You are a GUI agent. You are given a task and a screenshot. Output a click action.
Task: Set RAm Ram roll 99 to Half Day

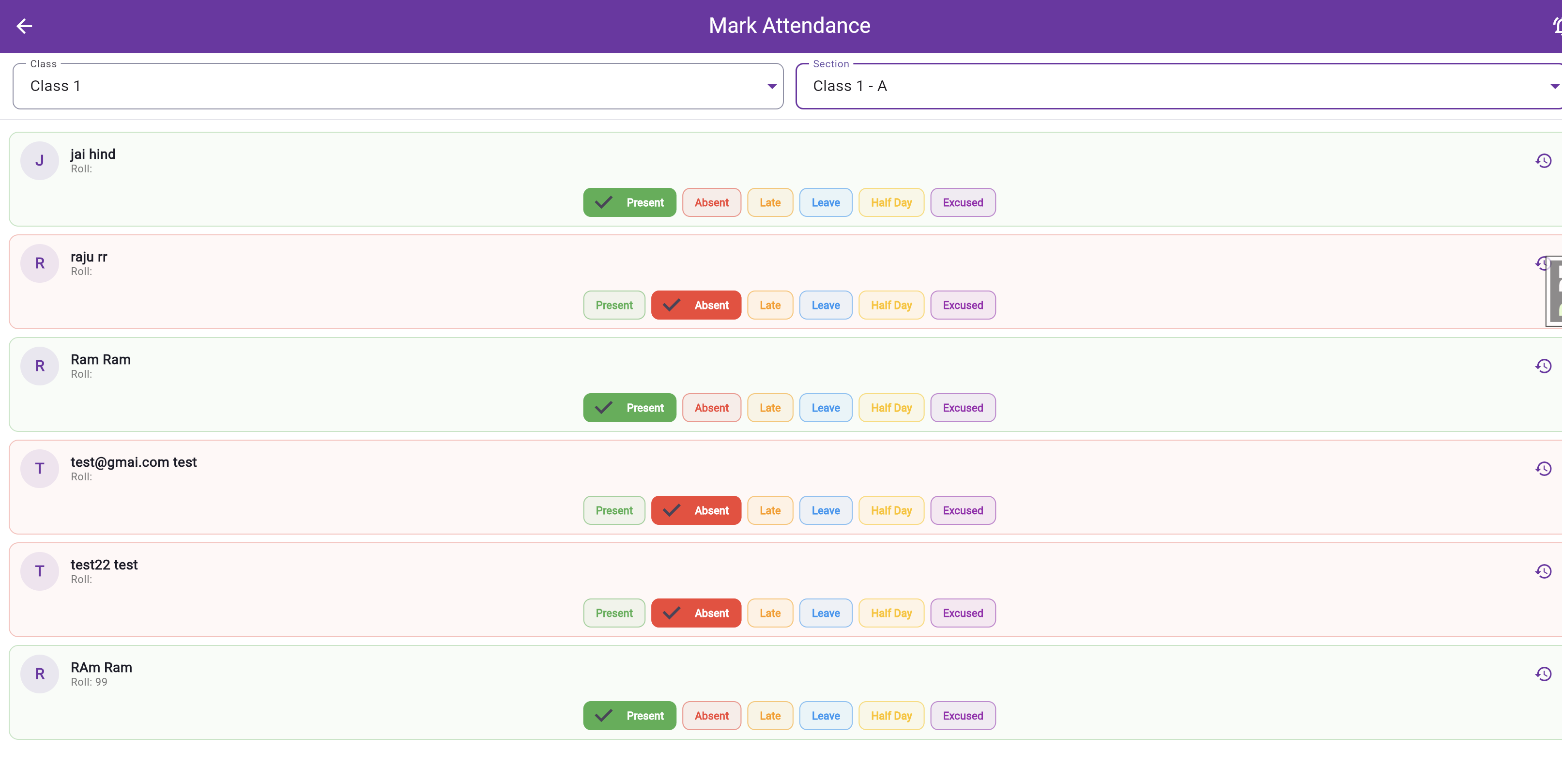[x=891, y=715]
